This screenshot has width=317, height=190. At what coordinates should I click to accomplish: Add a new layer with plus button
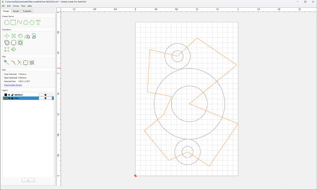[x=28, y=180]
